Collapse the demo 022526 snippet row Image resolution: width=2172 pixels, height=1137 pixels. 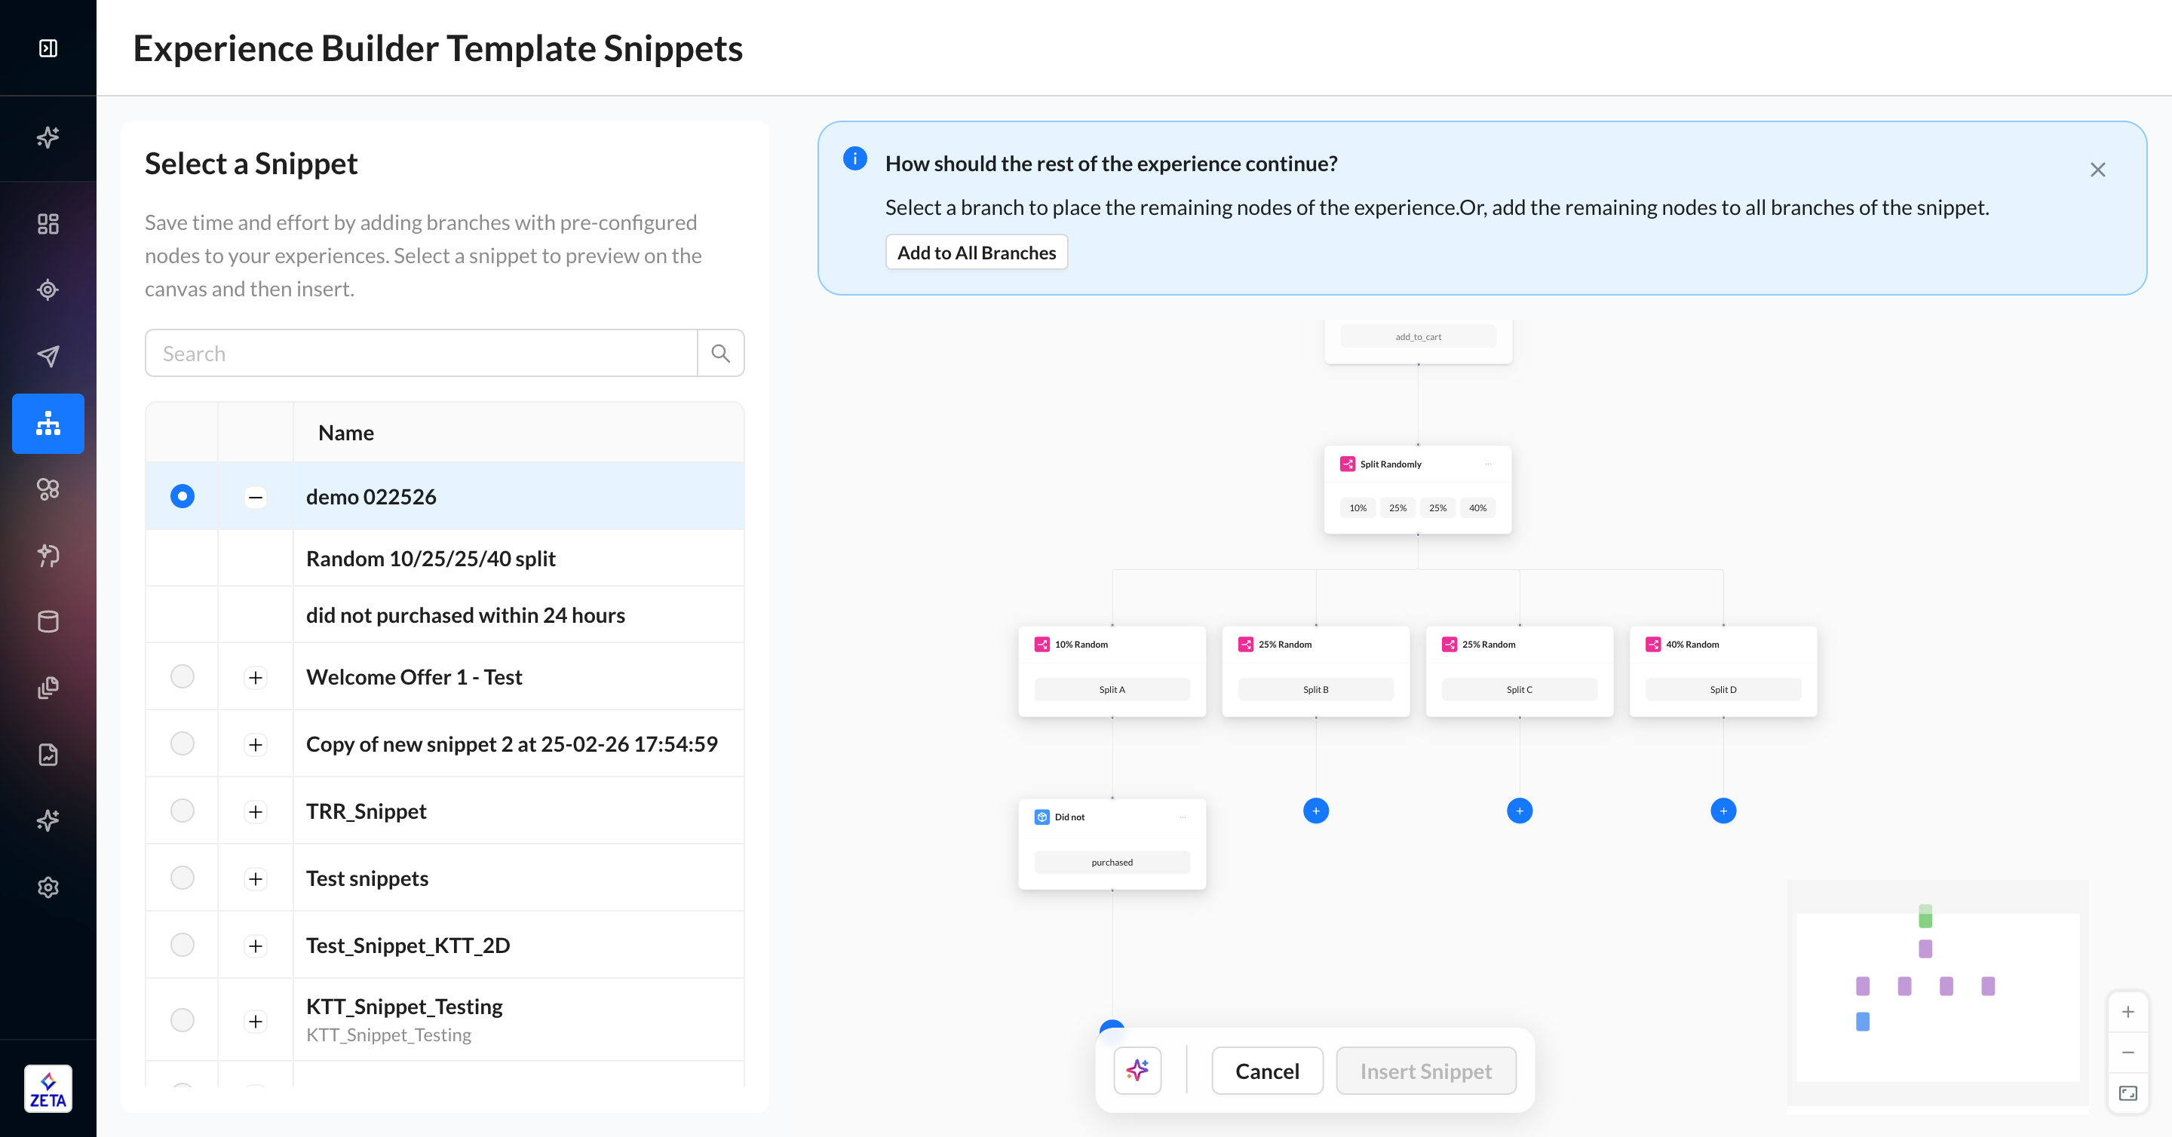256,498
